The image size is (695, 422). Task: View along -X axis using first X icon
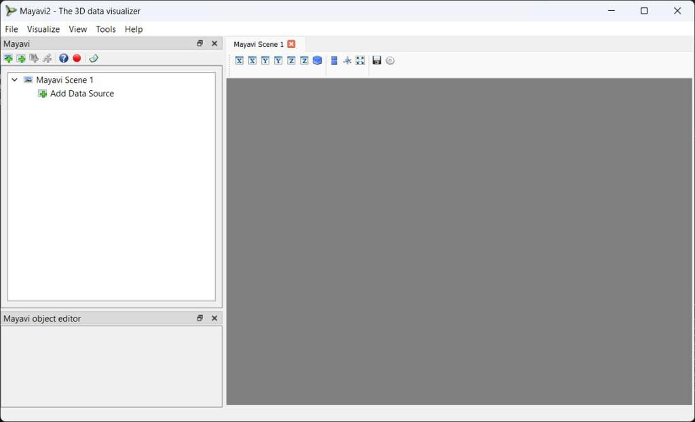pyautogui.click(x=240, y=60)
